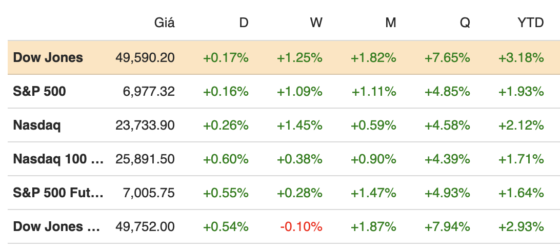
Task: Sort by the M monthly column header
Action: tap(391, 23)
